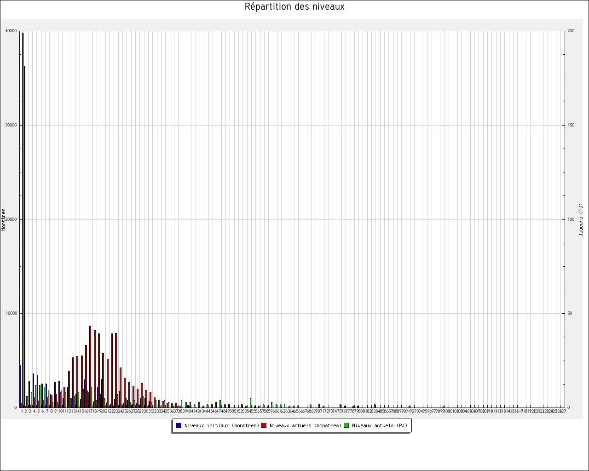The height and width of the screenshot is (471, 589).
Task: Click legend entry text "Niveaux actuels (PJ)"
Action: [379, 425]
